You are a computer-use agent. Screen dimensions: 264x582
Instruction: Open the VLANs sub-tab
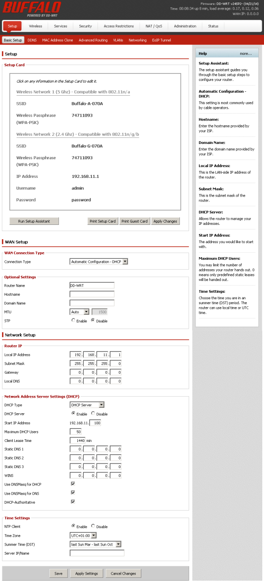118,40
